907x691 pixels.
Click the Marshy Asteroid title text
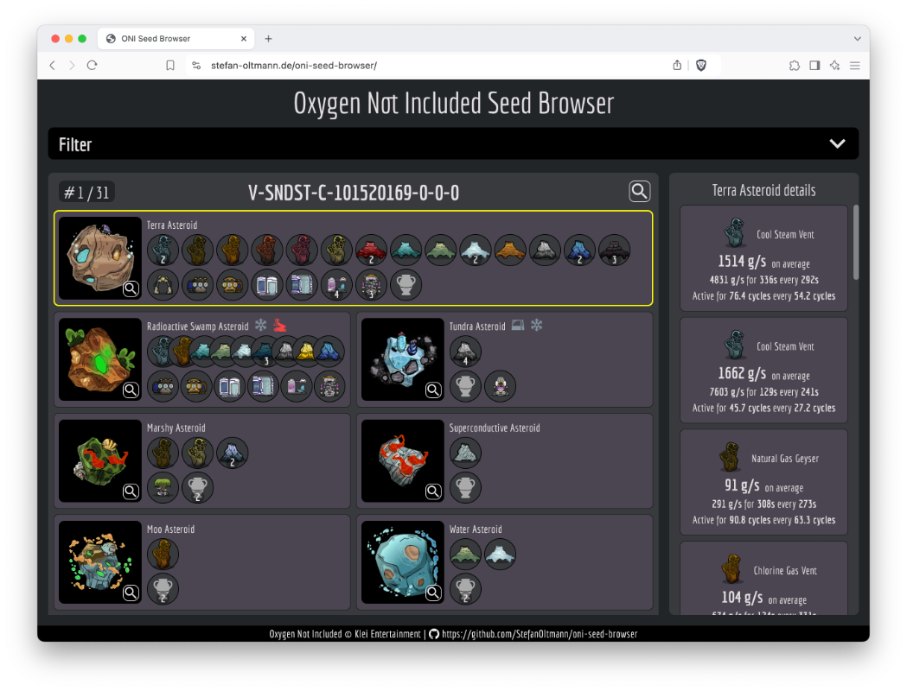tap(176, 428)
